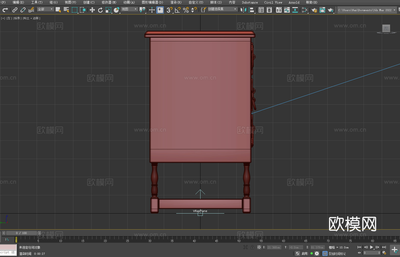Open the Material Editor icon

(x=305, y=10)
